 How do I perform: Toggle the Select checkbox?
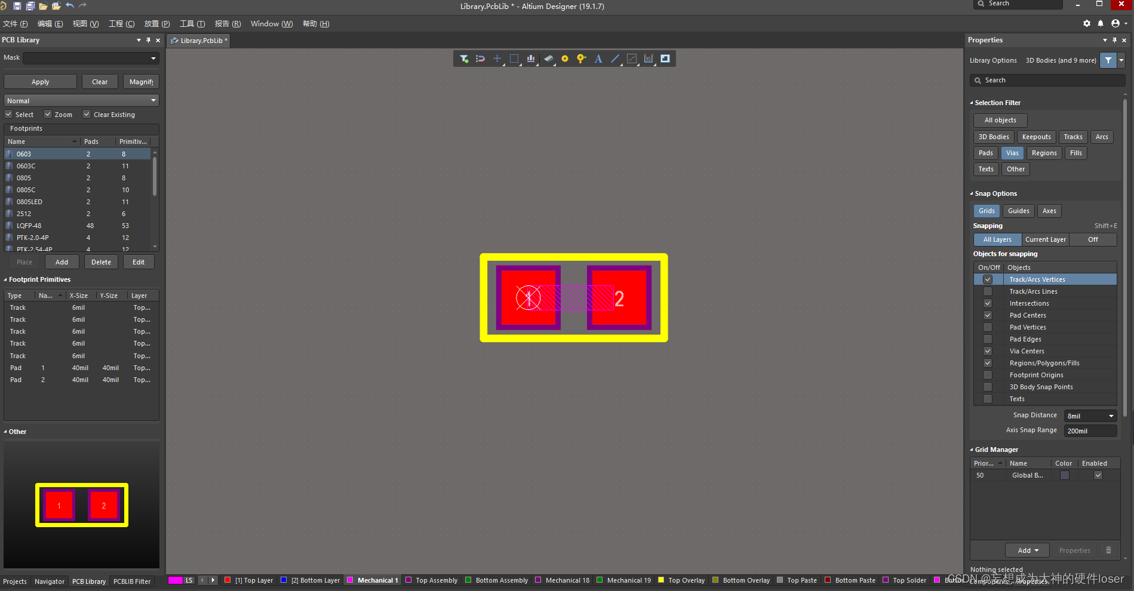(8, 114)
